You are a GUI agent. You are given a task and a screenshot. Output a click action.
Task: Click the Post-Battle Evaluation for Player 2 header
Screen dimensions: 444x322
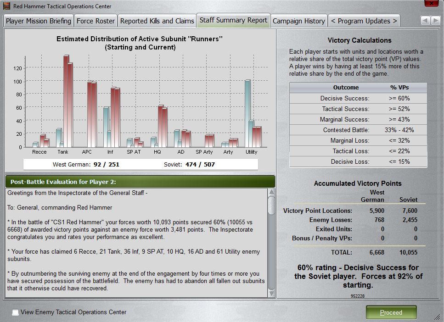140,182
